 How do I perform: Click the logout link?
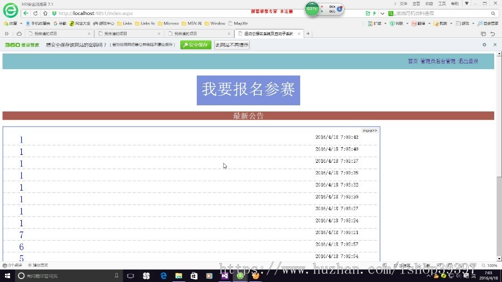(468, 61)
